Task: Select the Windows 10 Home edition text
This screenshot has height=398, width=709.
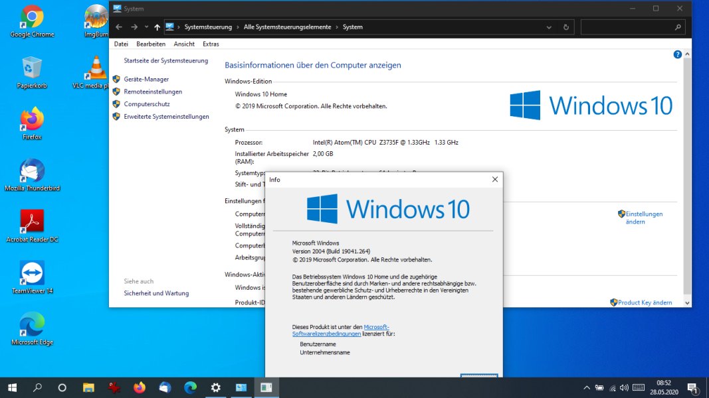Action: [261, 94]
